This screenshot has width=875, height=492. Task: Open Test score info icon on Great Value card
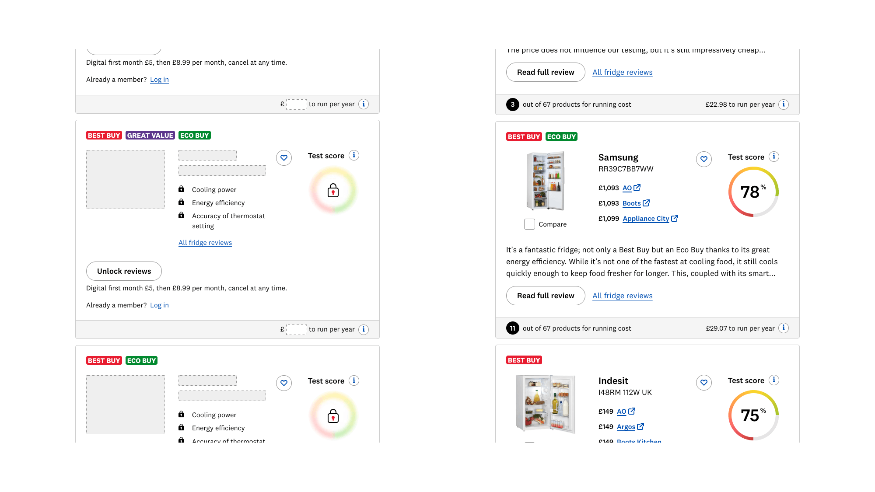[x=354, y=155]
